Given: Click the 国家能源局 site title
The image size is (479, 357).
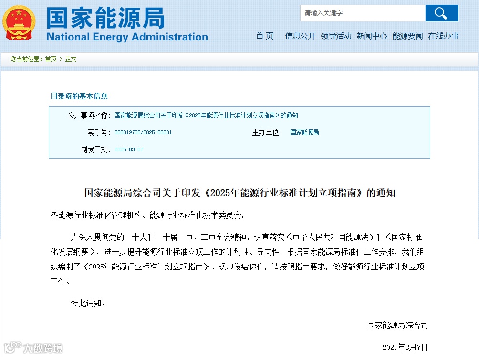Looking at the screenshot, I should [105, 18].
